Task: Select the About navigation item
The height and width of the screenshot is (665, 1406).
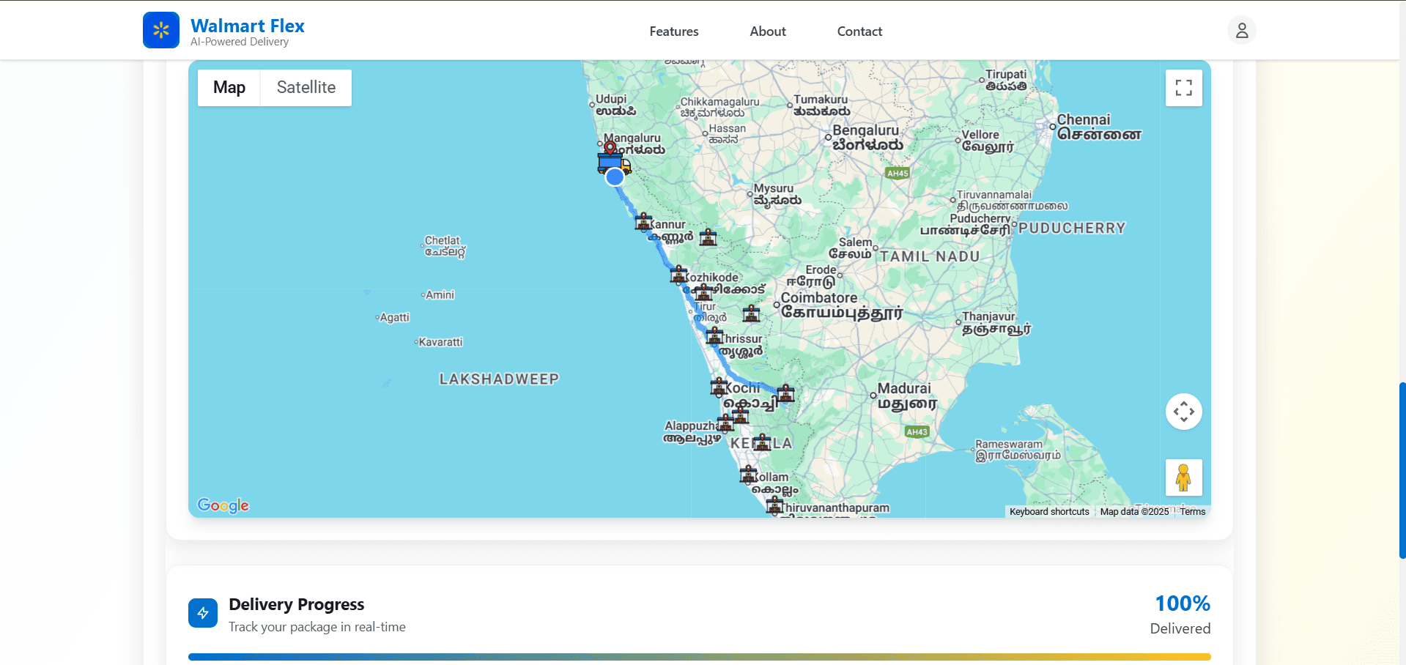Action: (767, 31)
